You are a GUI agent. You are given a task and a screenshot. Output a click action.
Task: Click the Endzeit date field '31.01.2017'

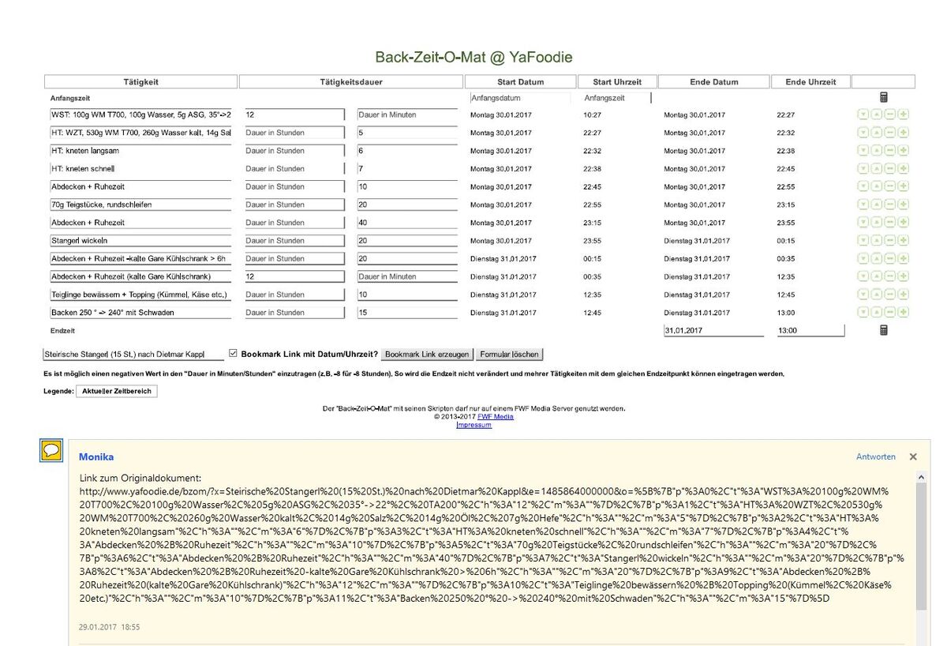pyautogui.click(x=713, y=331)
